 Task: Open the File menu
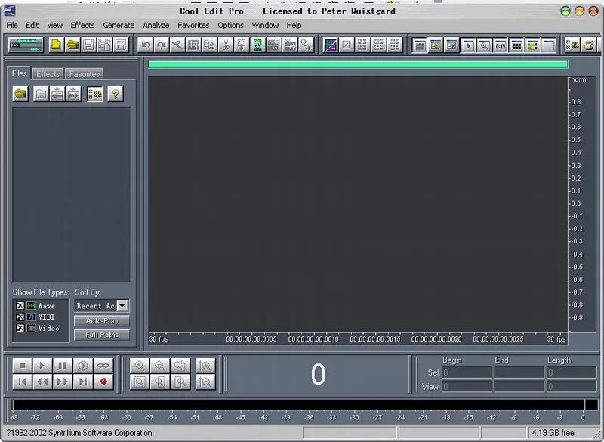click(x=12, y=26)
